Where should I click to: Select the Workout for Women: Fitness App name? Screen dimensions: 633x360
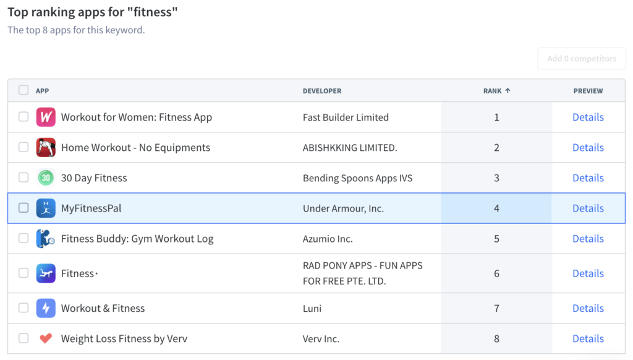click(x=137, y=117)
